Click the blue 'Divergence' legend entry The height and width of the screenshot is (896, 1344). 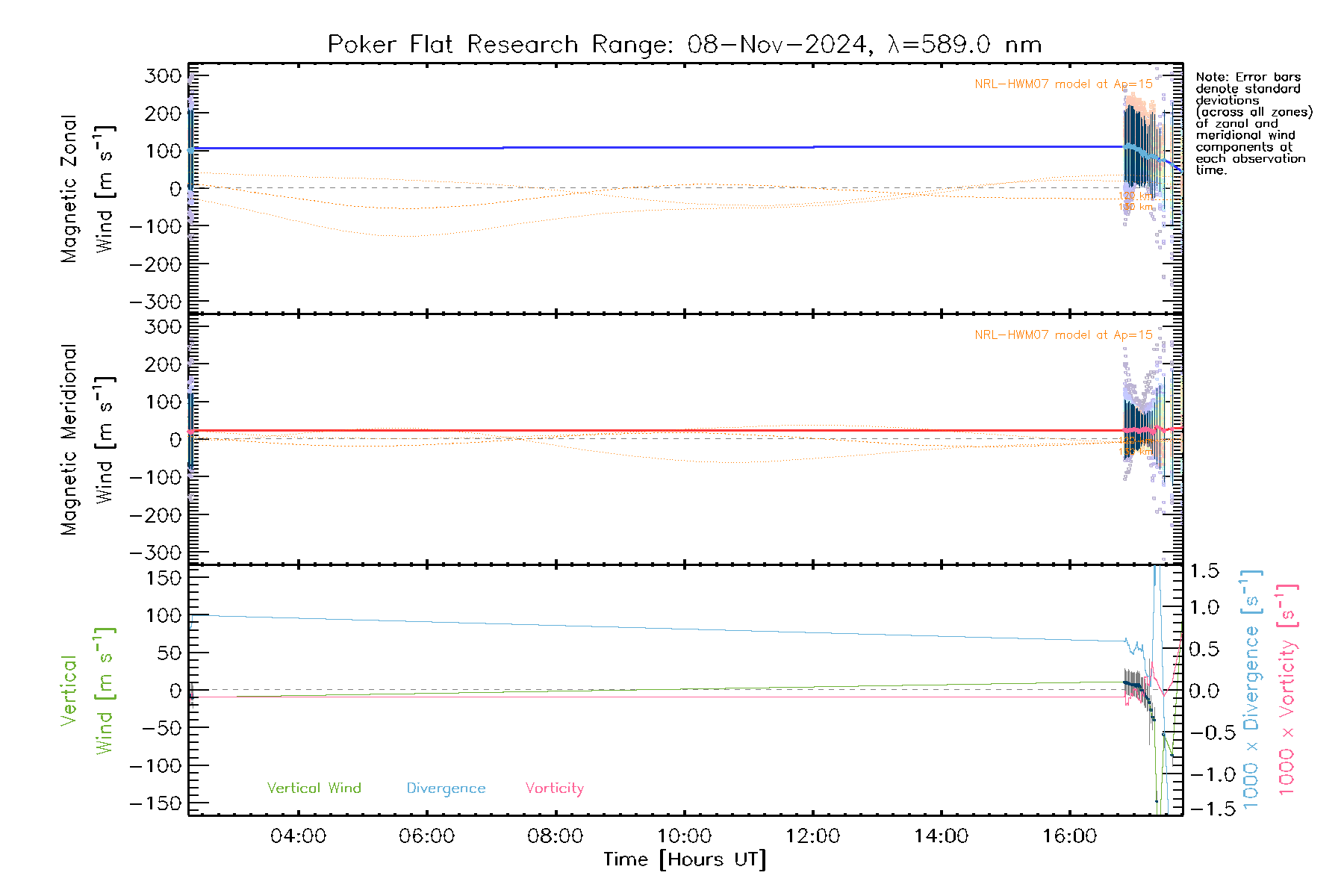[446, 788]
